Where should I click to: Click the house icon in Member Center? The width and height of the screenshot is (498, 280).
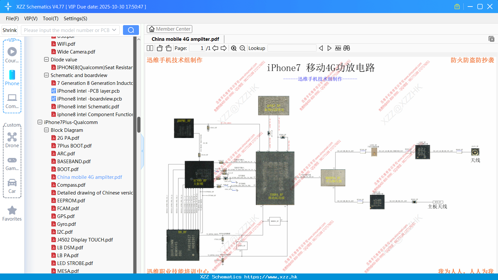point(152,29)
